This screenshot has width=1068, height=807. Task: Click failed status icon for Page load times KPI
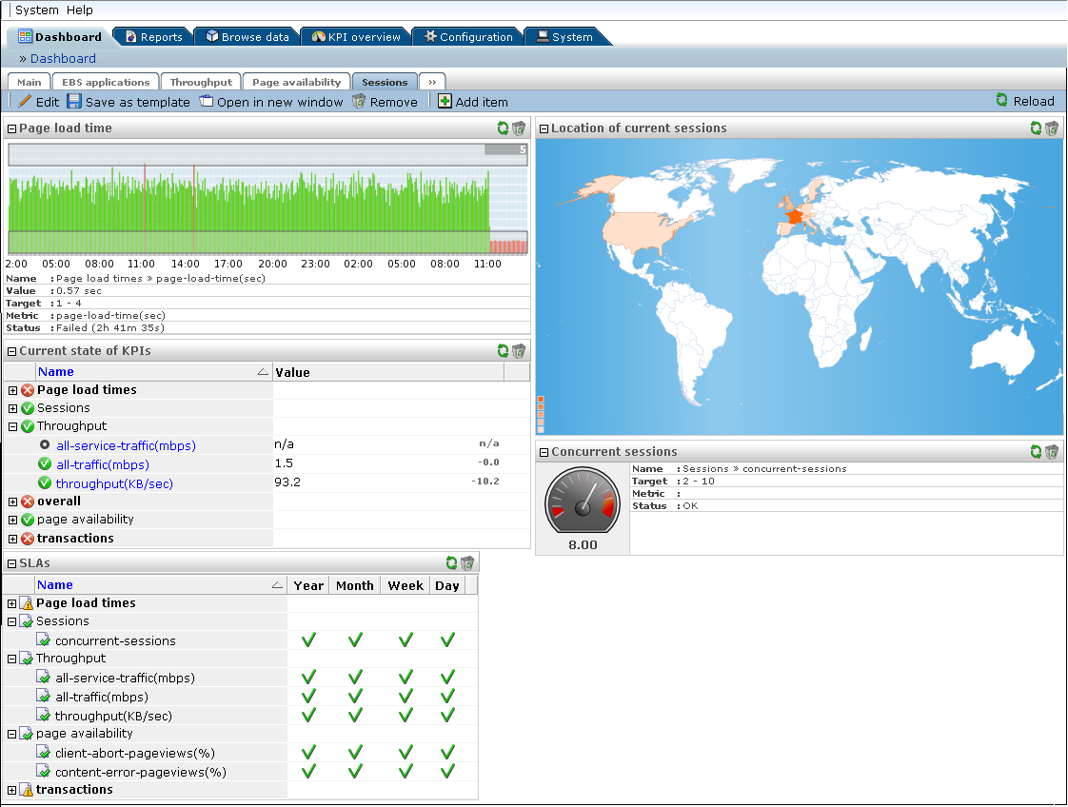tap(28, 390)
